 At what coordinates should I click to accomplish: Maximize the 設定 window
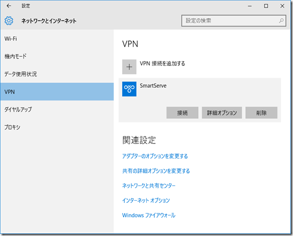coord(266,6)
